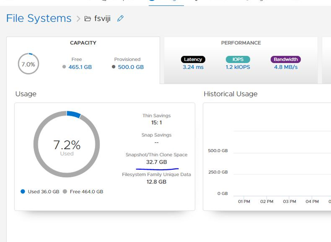Click the small Capacity donut gauge
The image size is (331, 242).
pyautogui.click(x=28, y=63)
